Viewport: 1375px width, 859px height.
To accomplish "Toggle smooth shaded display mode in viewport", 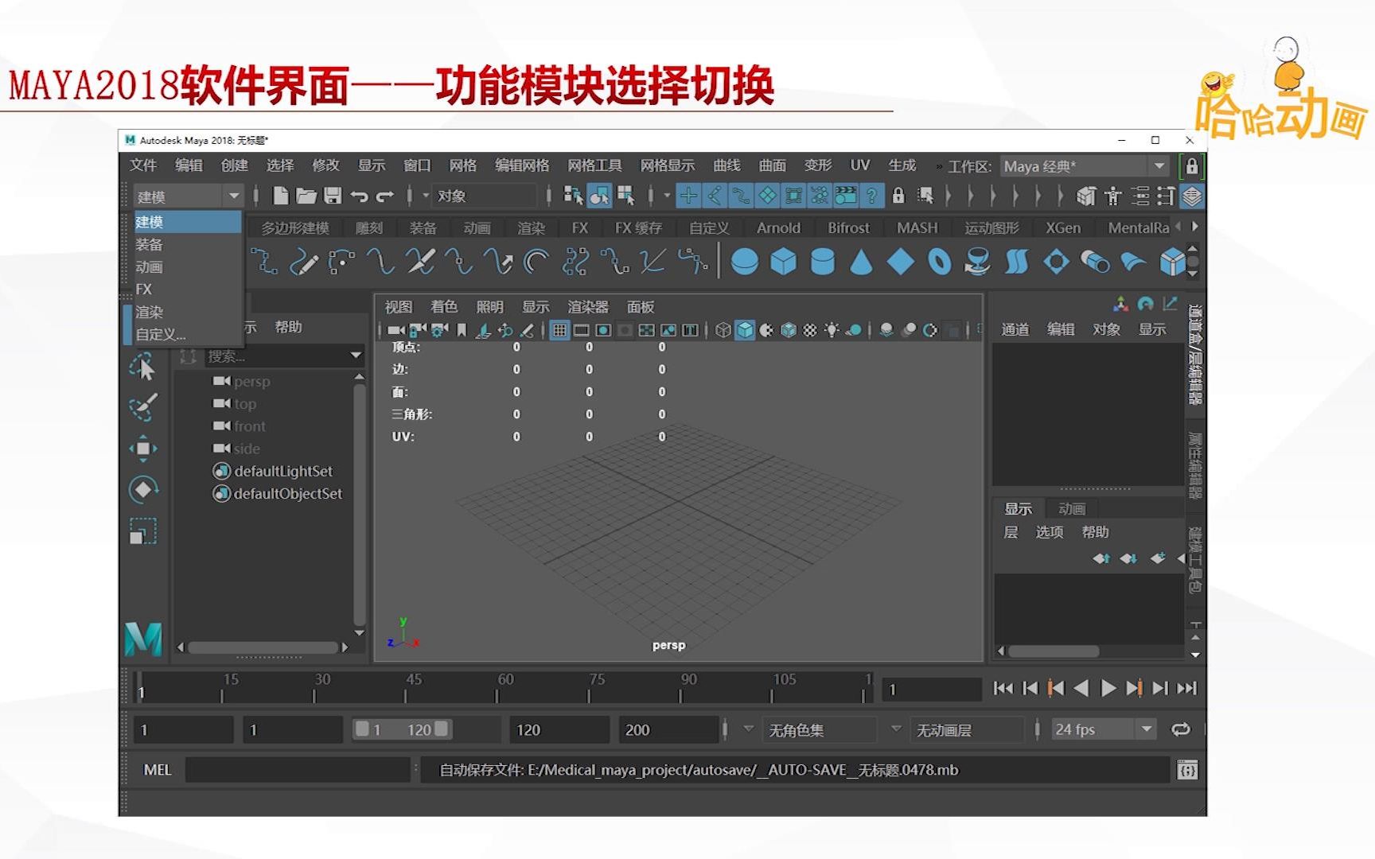I will [x=743, y=330].
